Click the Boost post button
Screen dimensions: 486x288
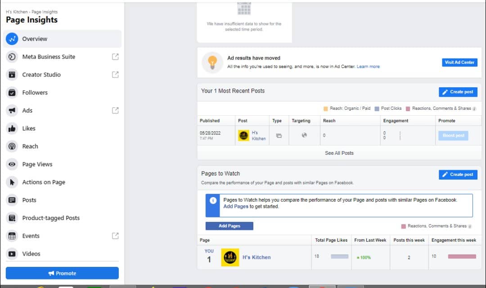click(453, 135)
